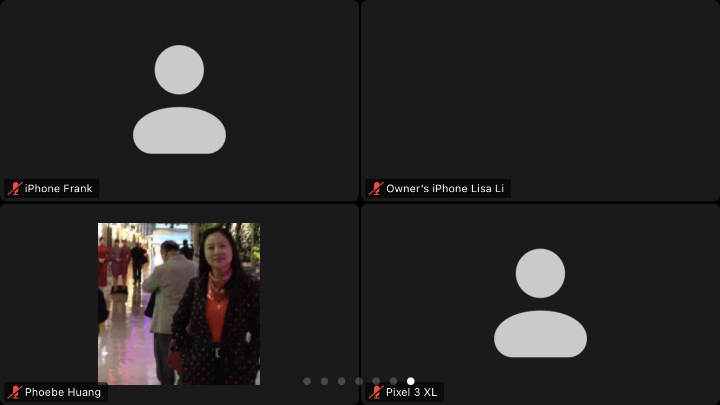
Task: Select the Pixel 3 XL avatar placeholder
Action: pyautogui.click(x=540, y=303)
